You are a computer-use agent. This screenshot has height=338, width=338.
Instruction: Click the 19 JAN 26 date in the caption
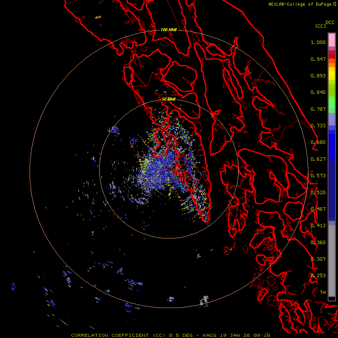pos(235,335)
